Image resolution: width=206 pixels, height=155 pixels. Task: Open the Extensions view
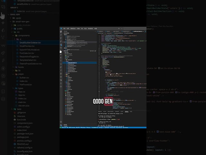[61, 45]
